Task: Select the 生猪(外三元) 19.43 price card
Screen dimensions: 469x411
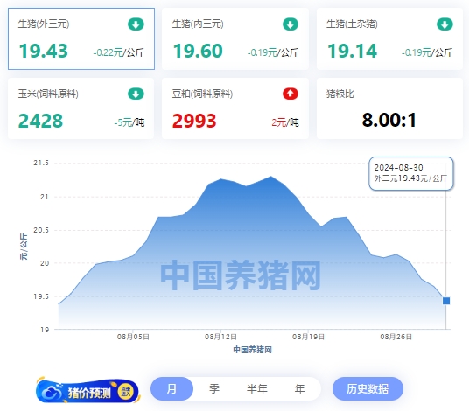Action: pos(81,38)
